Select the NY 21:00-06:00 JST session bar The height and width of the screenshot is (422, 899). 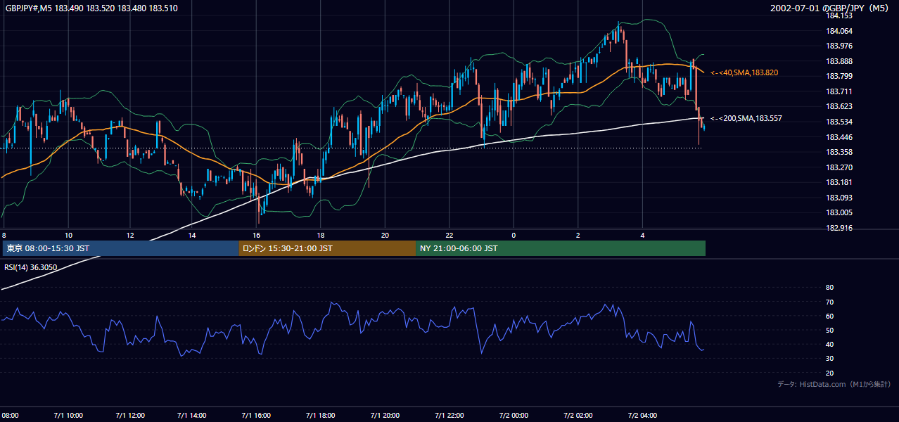click(561, 248)
